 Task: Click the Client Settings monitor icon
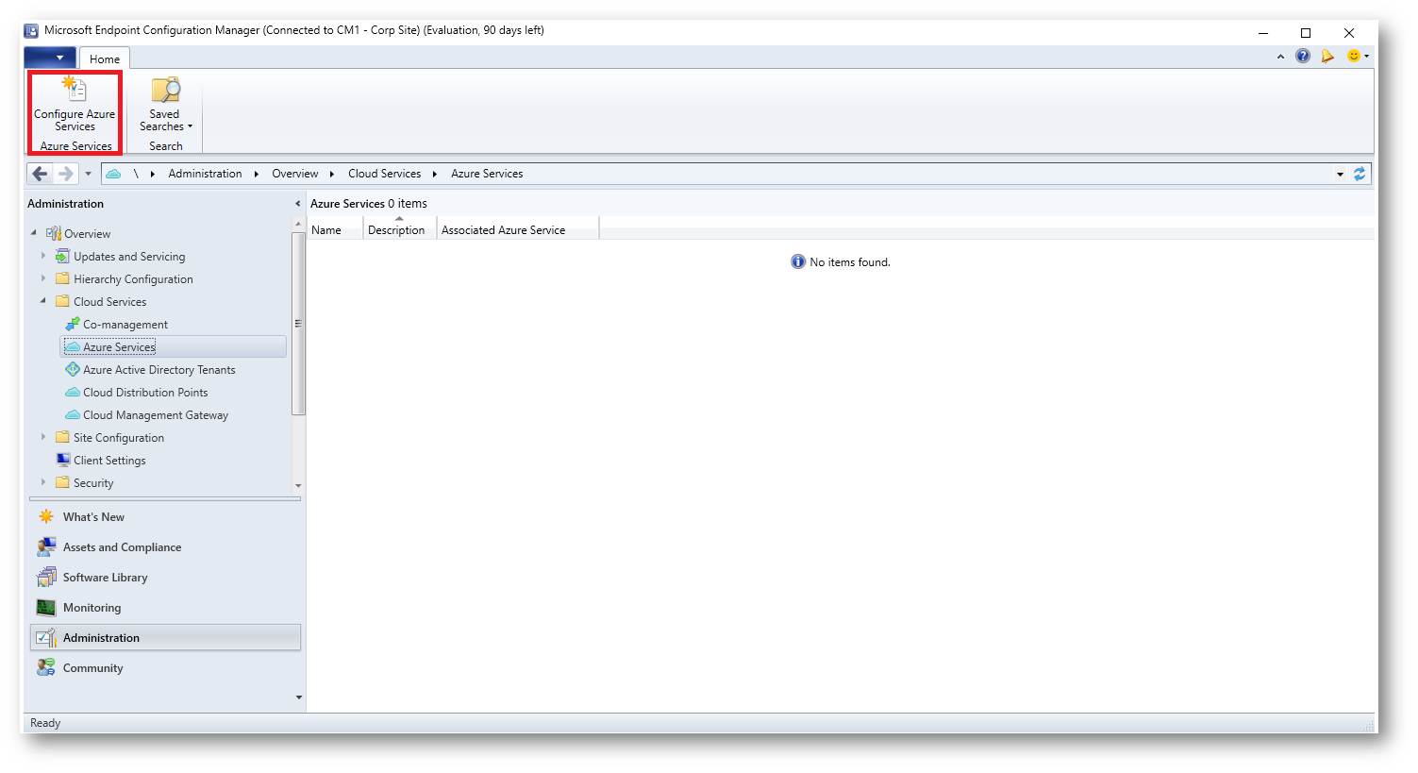(63, 460)
